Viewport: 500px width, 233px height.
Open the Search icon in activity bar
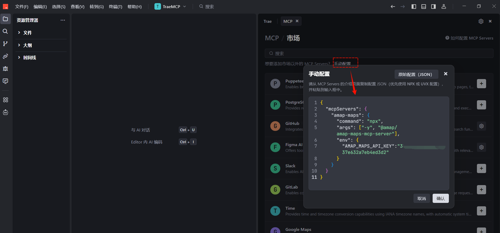tap(5, 31)
